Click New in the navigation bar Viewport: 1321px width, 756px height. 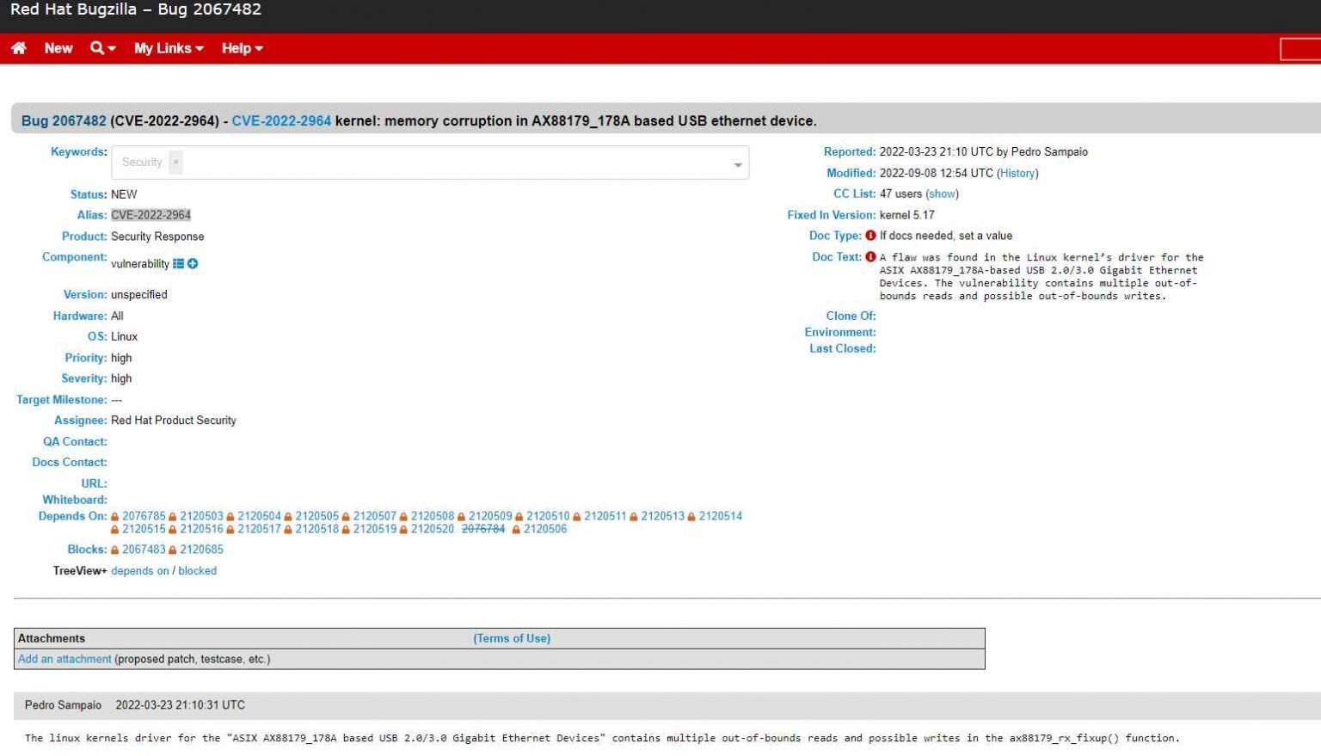[58, 48]
